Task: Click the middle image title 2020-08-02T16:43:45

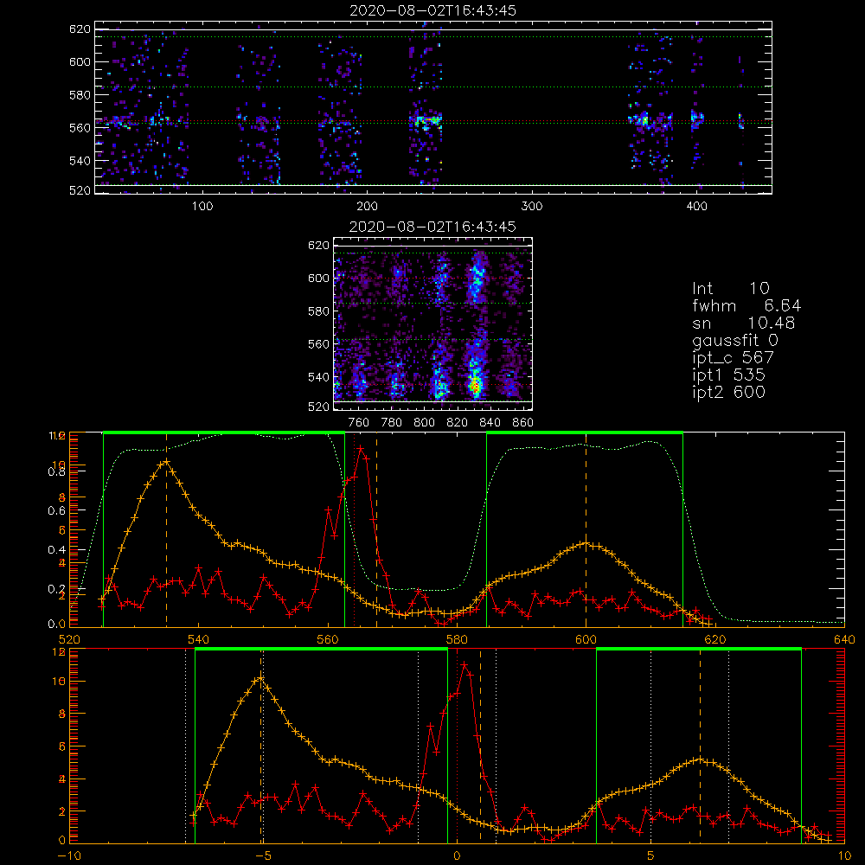Action: coord(432,227)
